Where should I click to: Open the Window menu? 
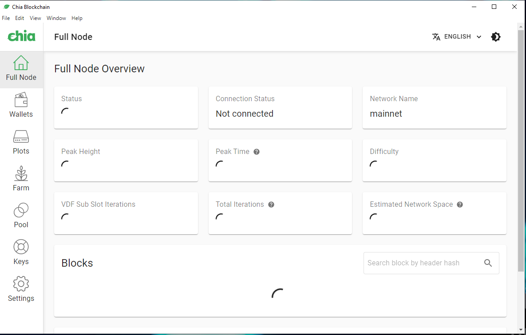click(x=56, y=18)
